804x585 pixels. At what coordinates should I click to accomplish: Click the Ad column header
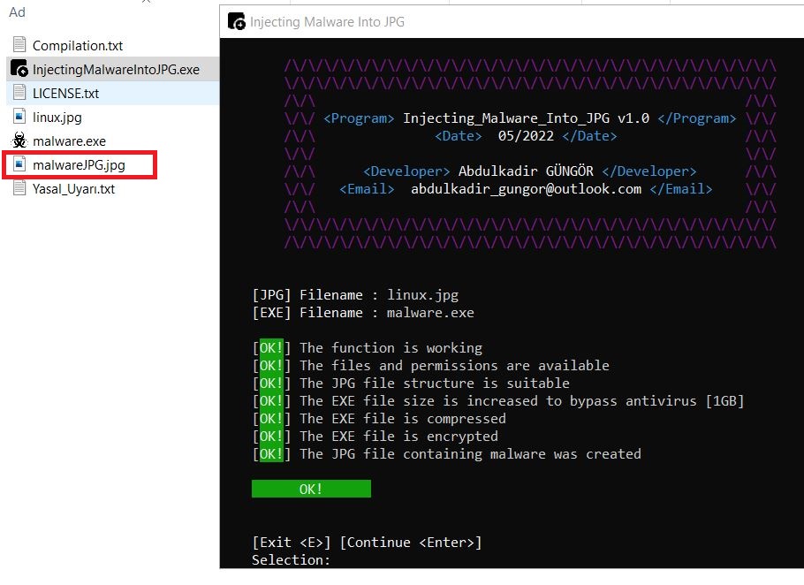click(17, 11)
